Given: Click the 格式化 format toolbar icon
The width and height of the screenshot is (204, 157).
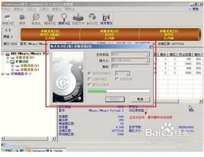Looking at the screenshot, I should 36,19.
